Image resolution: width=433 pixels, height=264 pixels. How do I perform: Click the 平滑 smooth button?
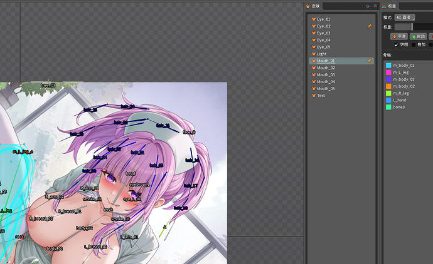pyautogui.click(x=399, y=36)
